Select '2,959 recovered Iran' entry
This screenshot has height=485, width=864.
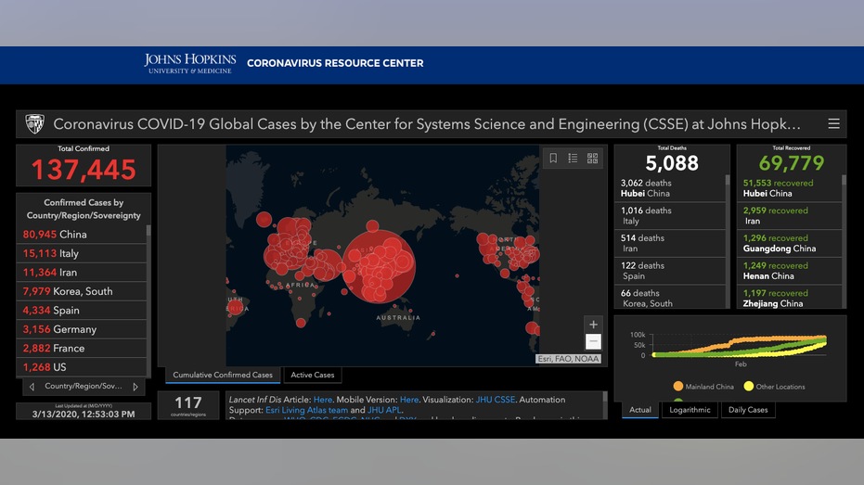(789, 216)
